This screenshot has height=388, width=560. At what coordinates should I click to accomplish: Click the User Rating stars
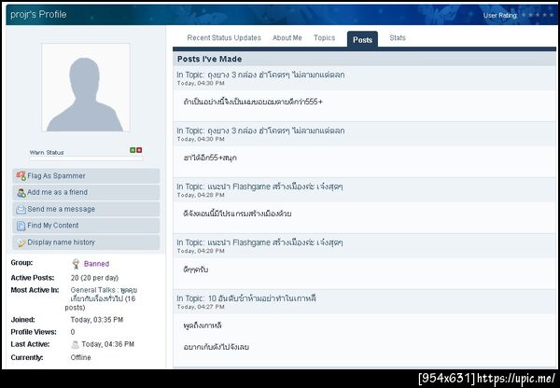[x=538, y=15]
